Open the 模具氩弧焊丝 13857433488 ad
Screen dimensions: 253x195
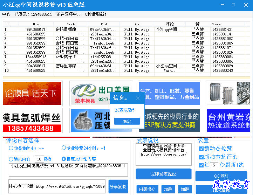point(32,121)
